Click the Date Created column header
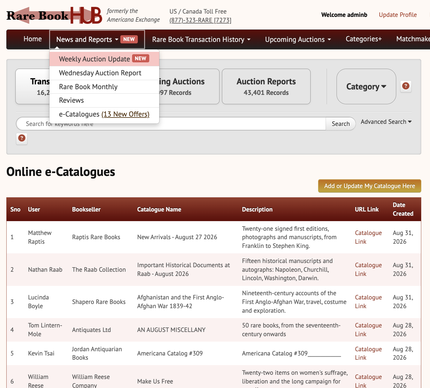This screenshot has width=430, height=388. coord(403,209)
